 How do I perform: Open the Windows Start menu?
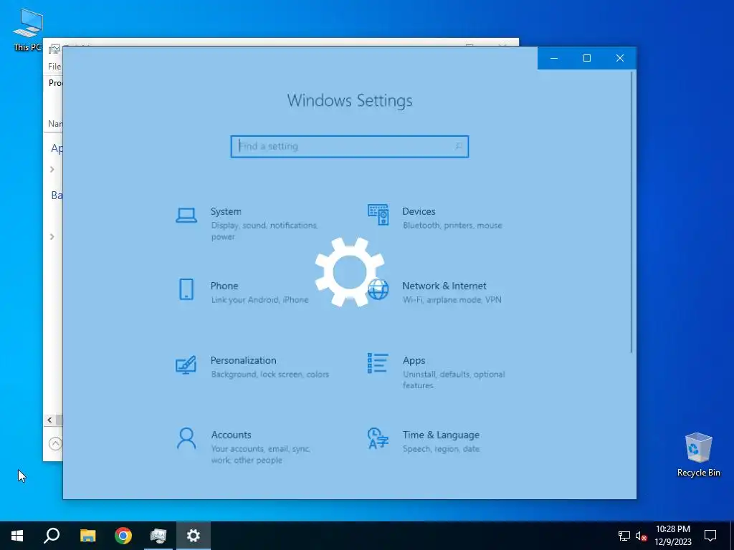click(17, 536)
